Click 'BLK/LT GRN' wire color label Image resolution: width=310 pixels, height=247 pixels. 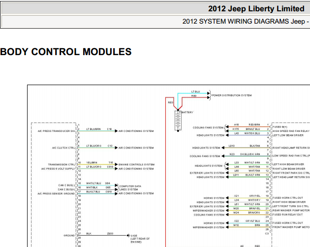pyautogui.click(x=252, y=175)
